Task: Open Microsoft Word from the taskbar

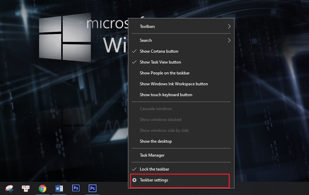Action: coord(59,188)
